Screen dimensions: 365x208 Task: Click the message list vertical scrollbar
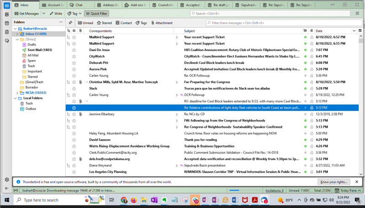pyautogui.click(x=361, y=105)
